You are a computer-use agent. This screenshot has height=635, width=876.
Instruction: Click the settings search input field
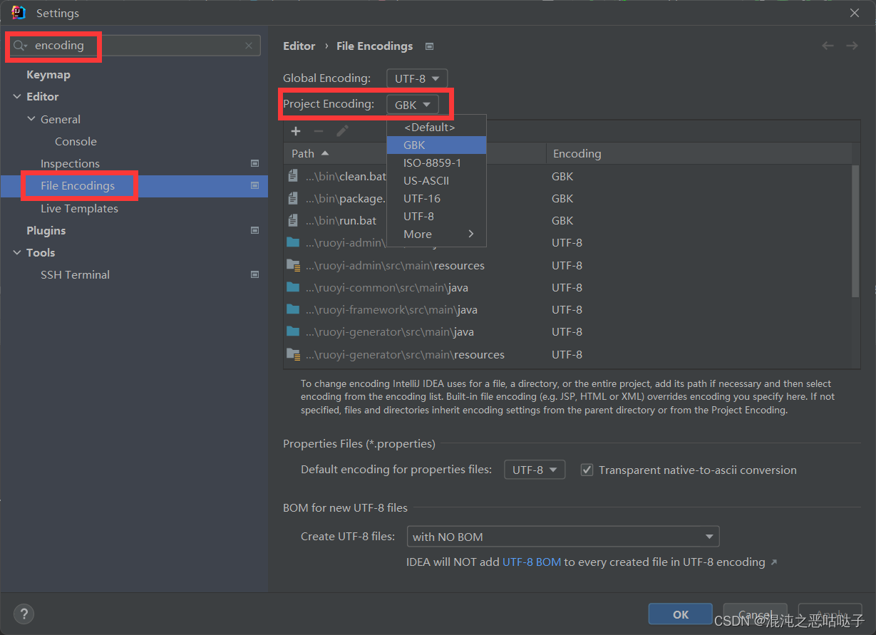click(x=135, y=46)
